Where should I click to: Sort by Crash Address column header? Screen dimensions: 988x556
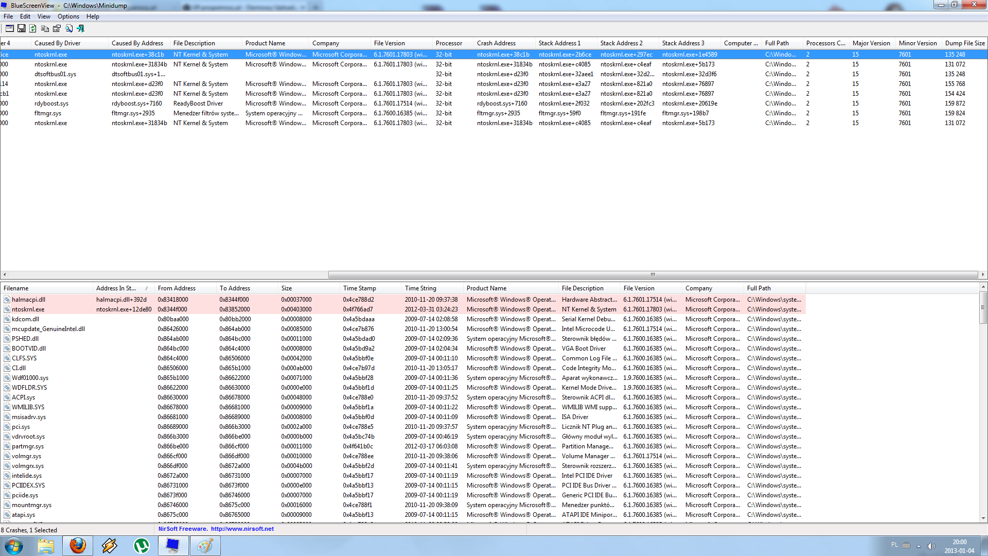(505, 43)
